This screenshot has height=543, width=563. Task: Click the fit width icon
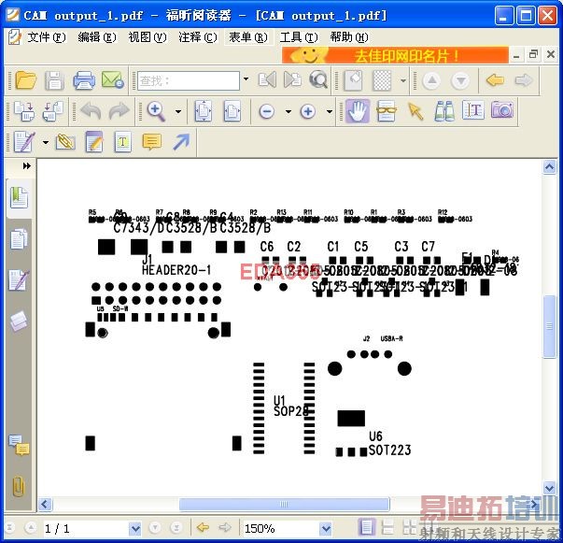click(x=232, y=111)
